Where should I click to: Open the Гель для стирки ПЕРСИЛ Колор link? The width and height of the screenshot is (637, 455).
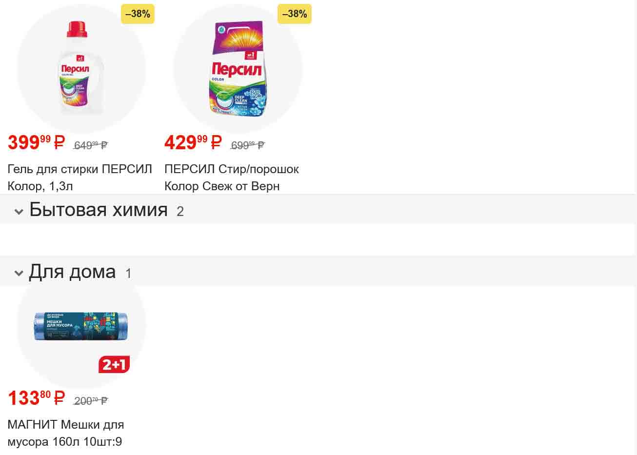[80, 178]
